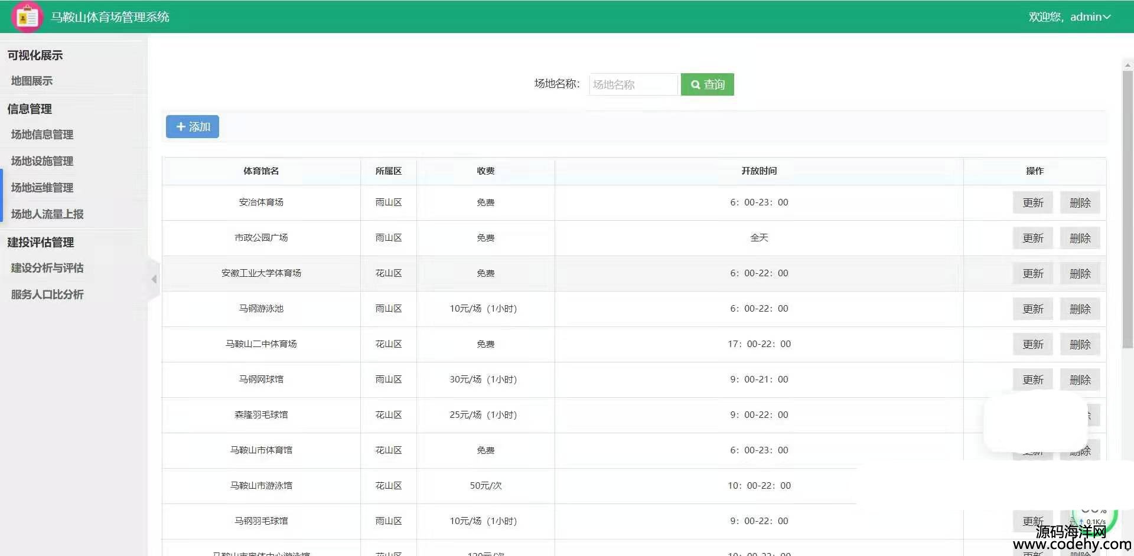This screenshot has width=1134, height=556.
Task: Click the blue 添加 button
Action: click(193, 127)
